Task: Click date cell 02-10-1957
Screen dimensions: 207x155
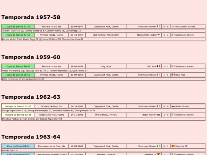Action: [x=77, y=35]
